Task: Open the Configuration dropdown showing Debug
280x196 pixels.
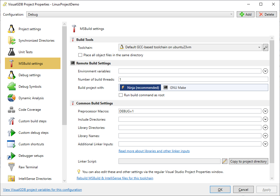Action: click(130, 14)
